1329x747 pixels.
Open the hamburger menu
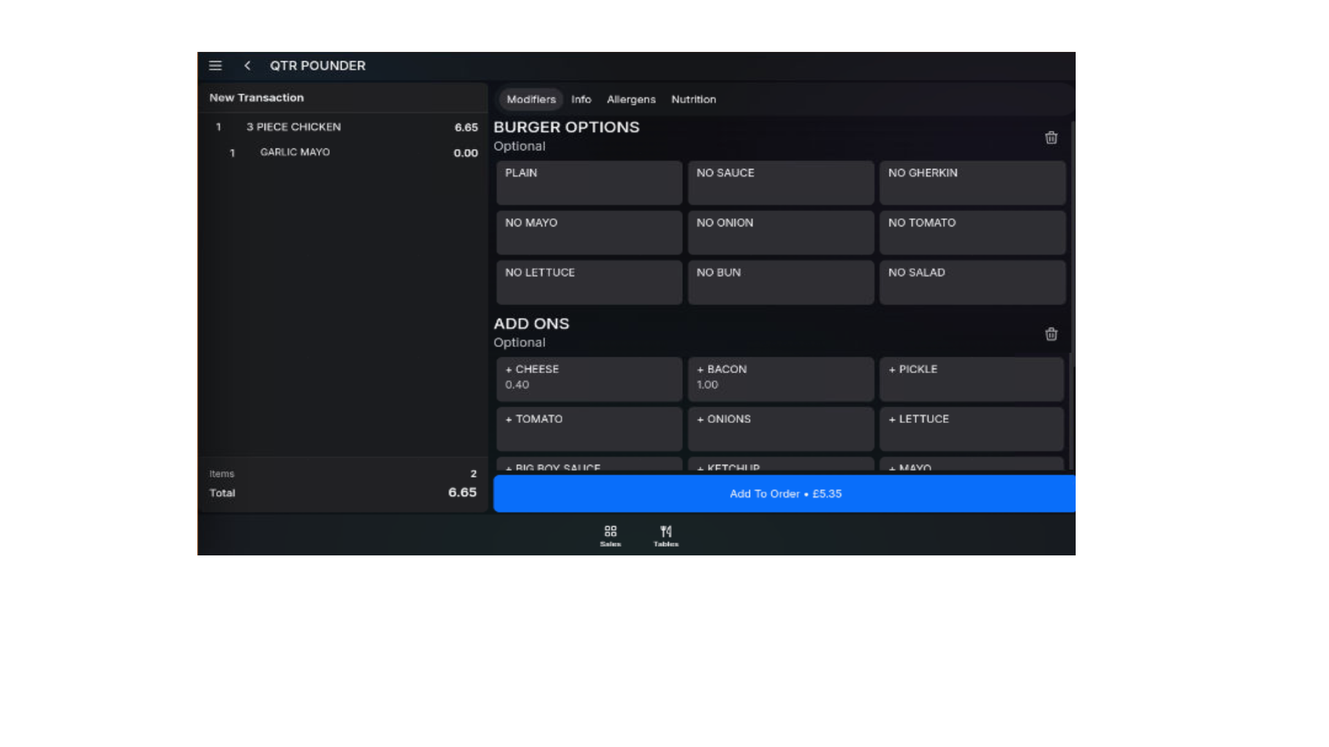tap(215, 66)
